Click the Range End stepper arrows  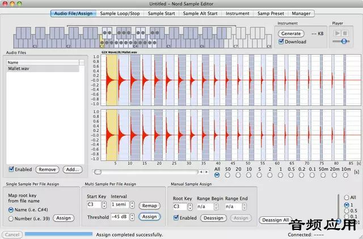(244, 207)
